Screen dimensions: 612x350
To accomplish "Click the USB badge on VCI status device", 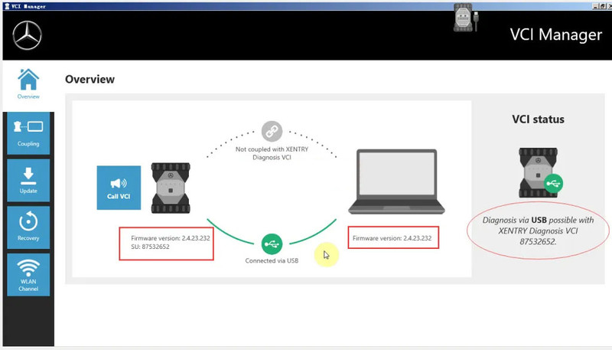I will 553,183.
